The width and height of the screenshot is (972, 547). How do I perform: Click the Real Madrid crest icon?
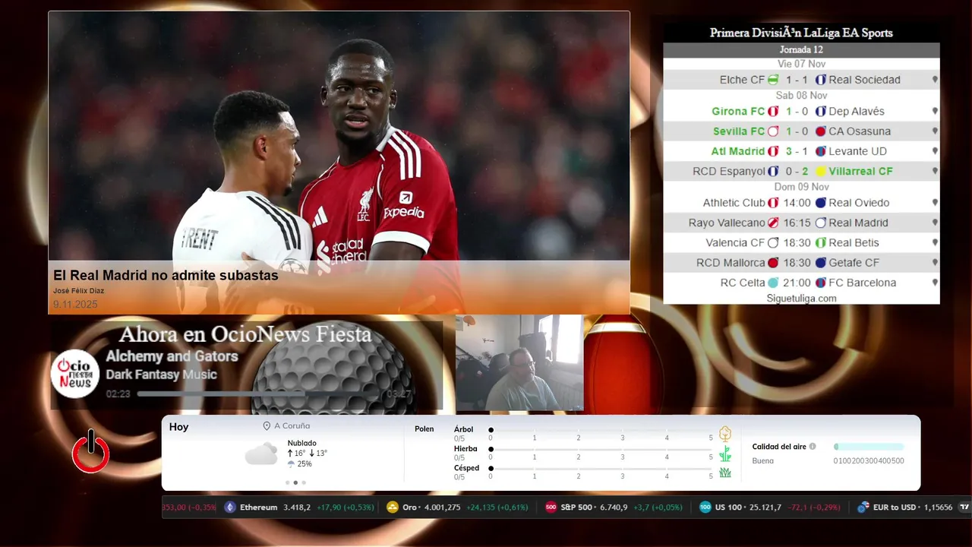[x=820, y=223]
